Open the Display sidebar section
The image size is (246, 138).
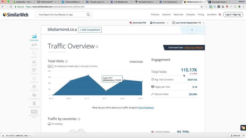point(34,71)
